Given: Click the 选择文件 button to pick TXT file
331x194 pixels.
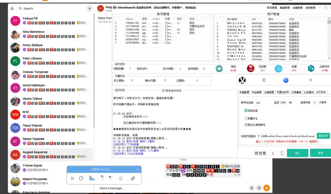Looking at the screenshot, I should [x=323, y=136].
